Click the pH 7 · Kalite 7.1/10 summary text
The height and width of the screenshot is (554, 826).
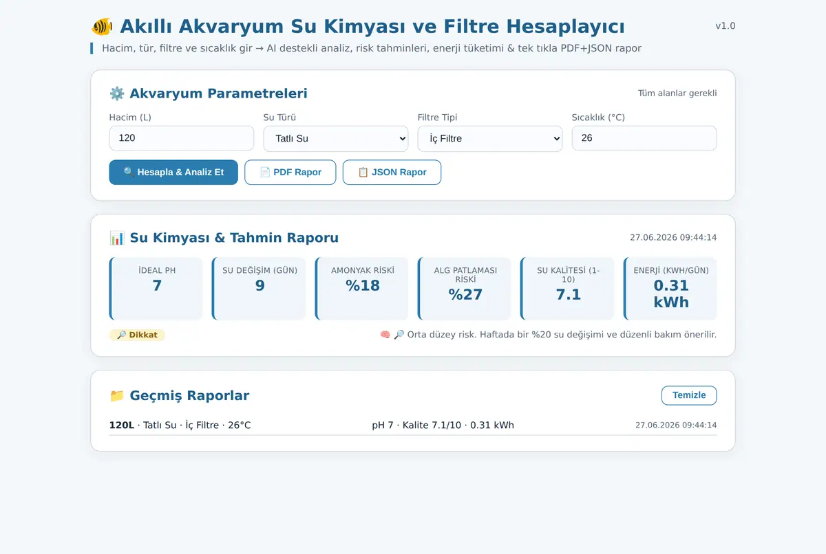pyautogui.click(x=443, y=425)
